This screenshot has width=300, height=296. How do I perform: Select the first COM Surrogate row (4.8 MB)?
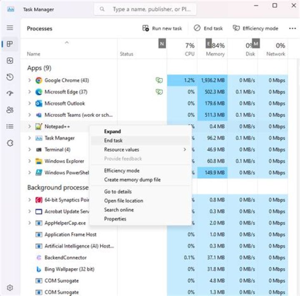(154, 281)
